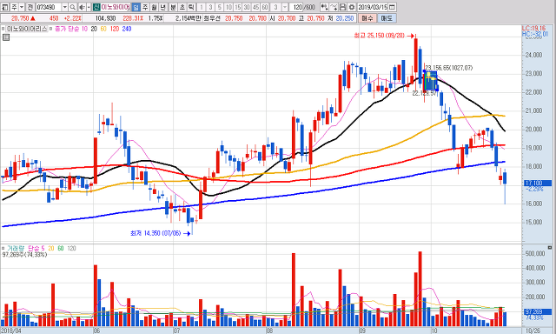Click the current price tag 17,100 on axis
The image size is (556, 334).
pyautogui.click(x=538, y=184)
